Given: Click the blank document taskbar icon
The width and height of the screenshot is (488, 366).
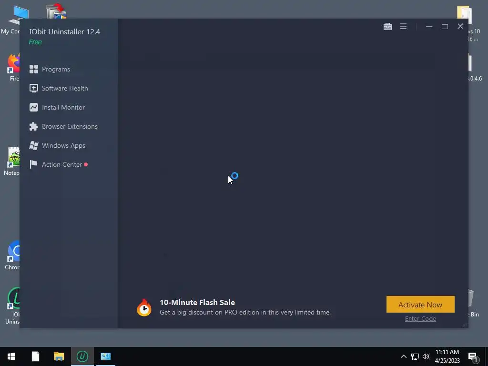Looking at the screenshot, I should (x=35, y=356).
